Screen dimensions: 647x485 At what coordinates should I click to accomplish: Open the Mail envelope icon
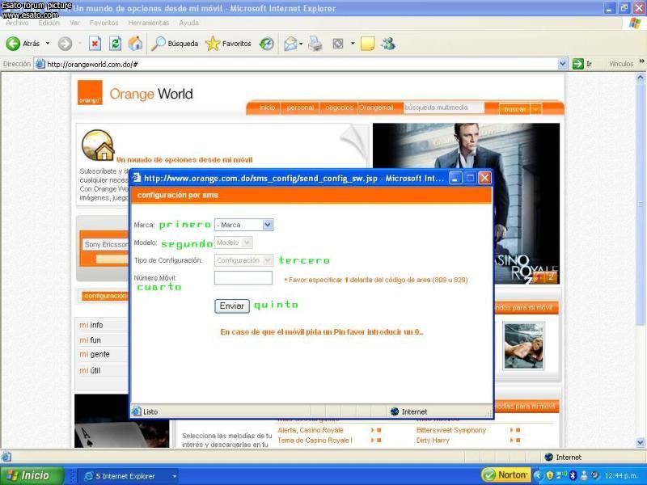(290, 44)
